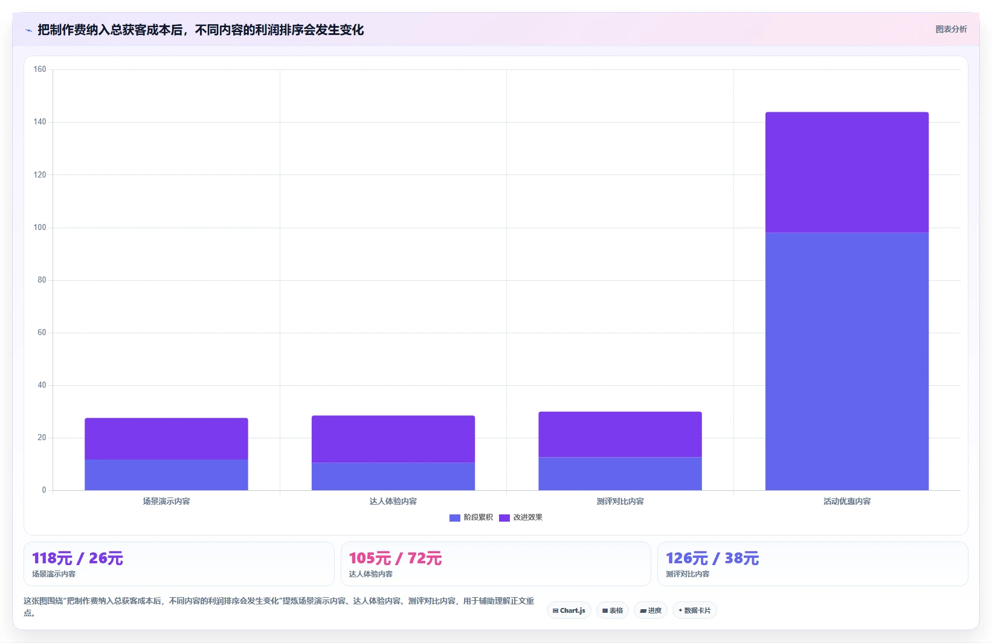This screenshot has height=643, width=992.
Task: Click the purple segment of 达人体验内容 bar
Action: click(x=393, y=440)
